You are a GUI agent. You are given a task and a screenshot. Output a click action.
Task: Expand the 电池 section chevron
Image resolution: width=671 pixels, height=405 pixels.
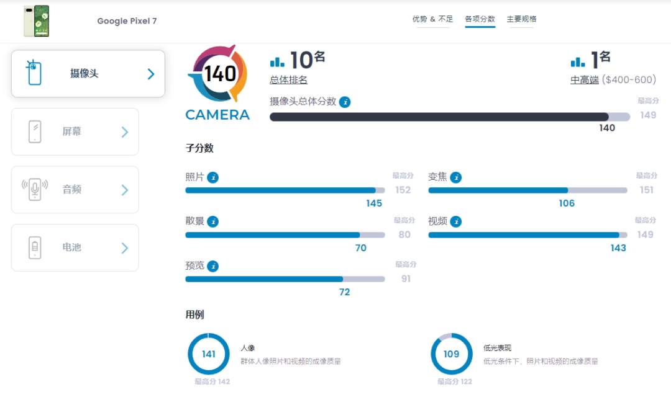pyautogui.click(x=124, y=248)
